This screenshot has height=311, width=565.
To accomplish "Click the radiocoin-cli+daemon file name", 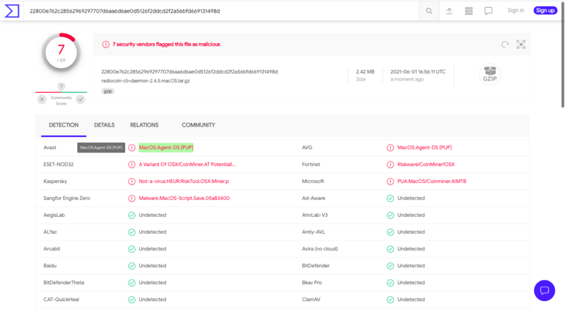I will coord(145,81).
